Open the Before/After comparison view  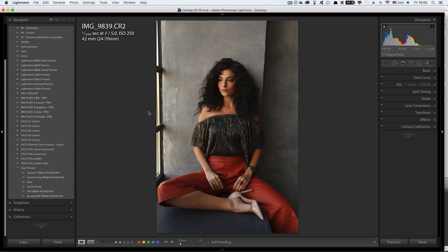point(90,242)
